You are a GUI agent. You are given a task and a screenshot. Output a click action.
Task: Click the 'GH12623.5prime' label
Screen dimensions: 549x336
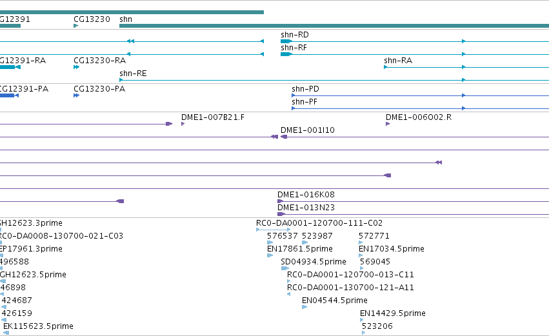pyautogui.click(x=33, y=274)
